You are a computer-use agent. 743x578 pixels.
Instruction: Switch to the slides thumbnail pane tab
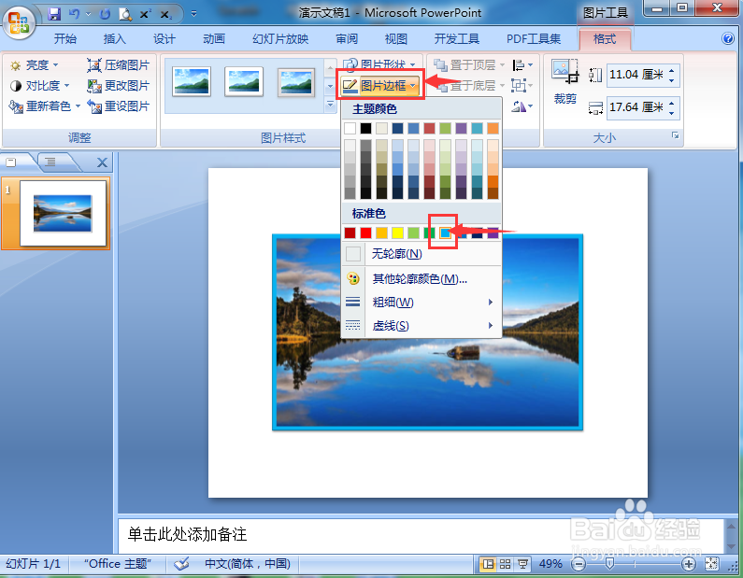(x=11, y=162)
